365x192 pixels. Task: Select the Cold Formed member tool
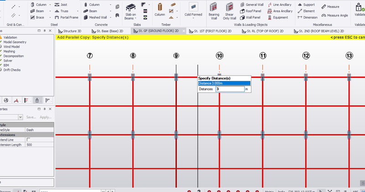pyautogui.click(x=193, y=10)
